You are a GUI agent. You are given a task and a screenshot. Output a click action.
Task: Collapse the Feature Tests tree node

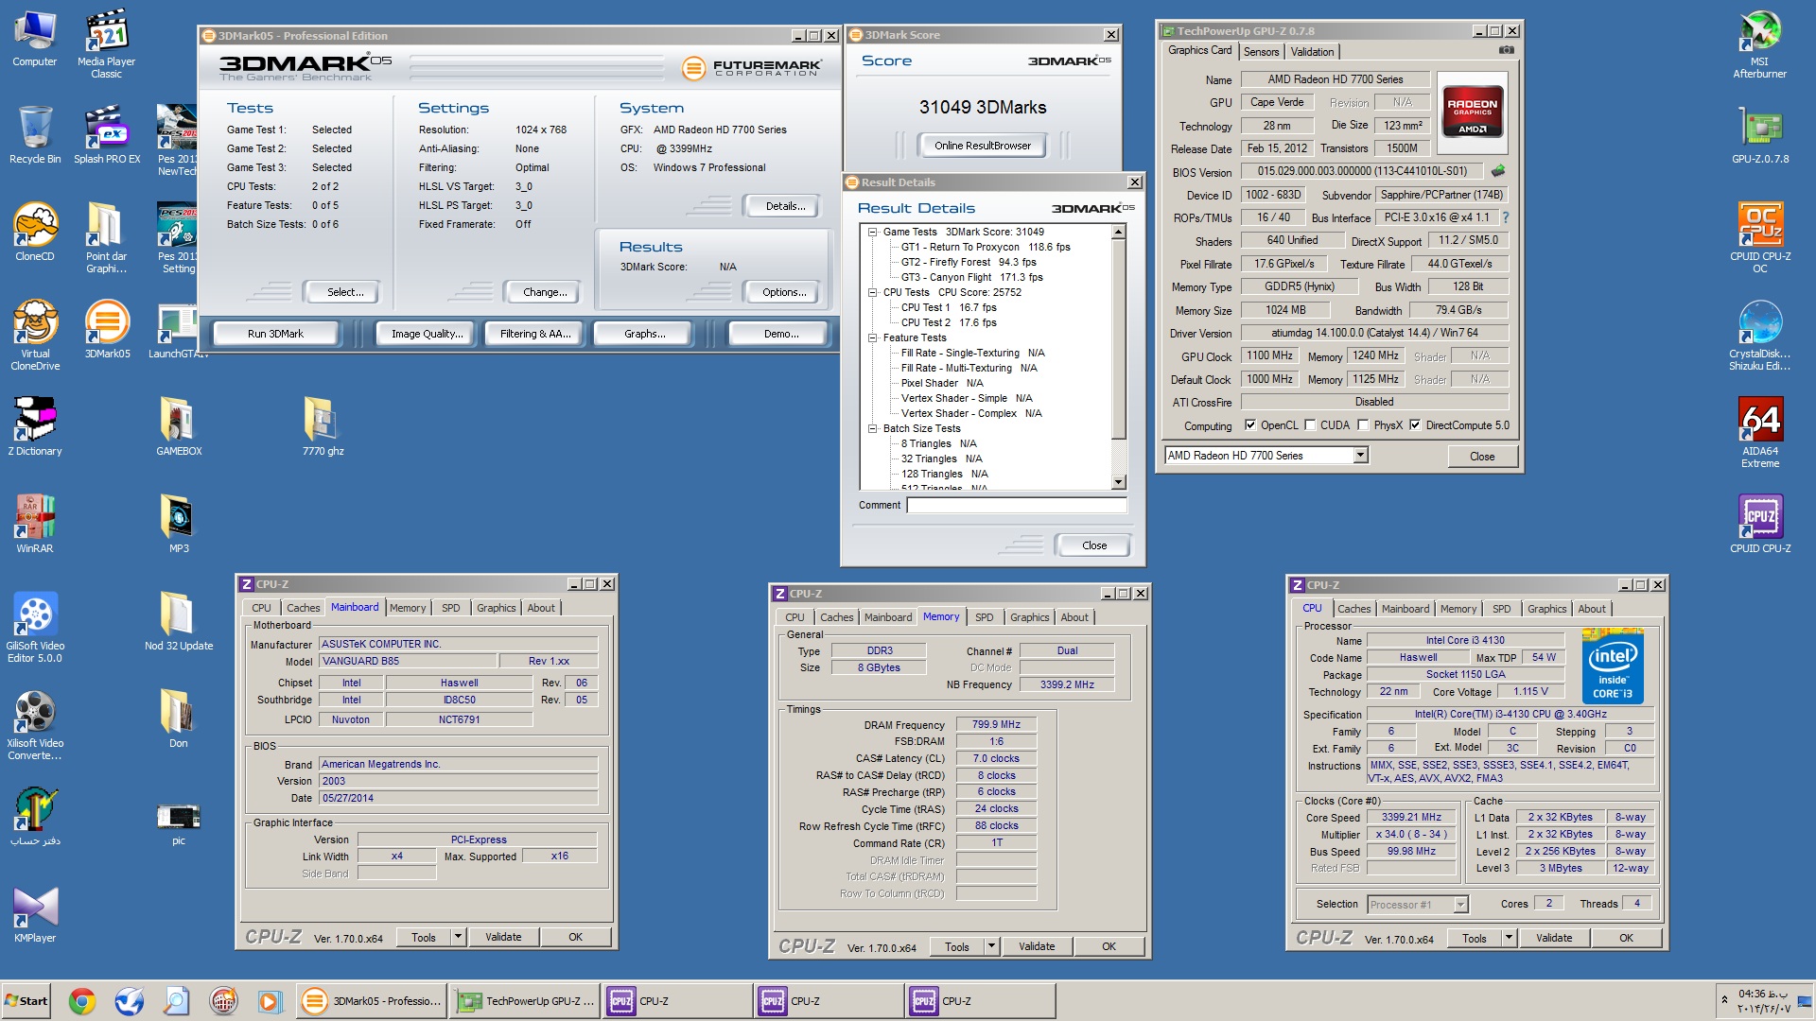pos(873,337)
